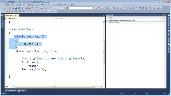The width and height of the screenshot is (171, 96).
Task: Click the Step Into icon
Action: (x=140, y=8)
